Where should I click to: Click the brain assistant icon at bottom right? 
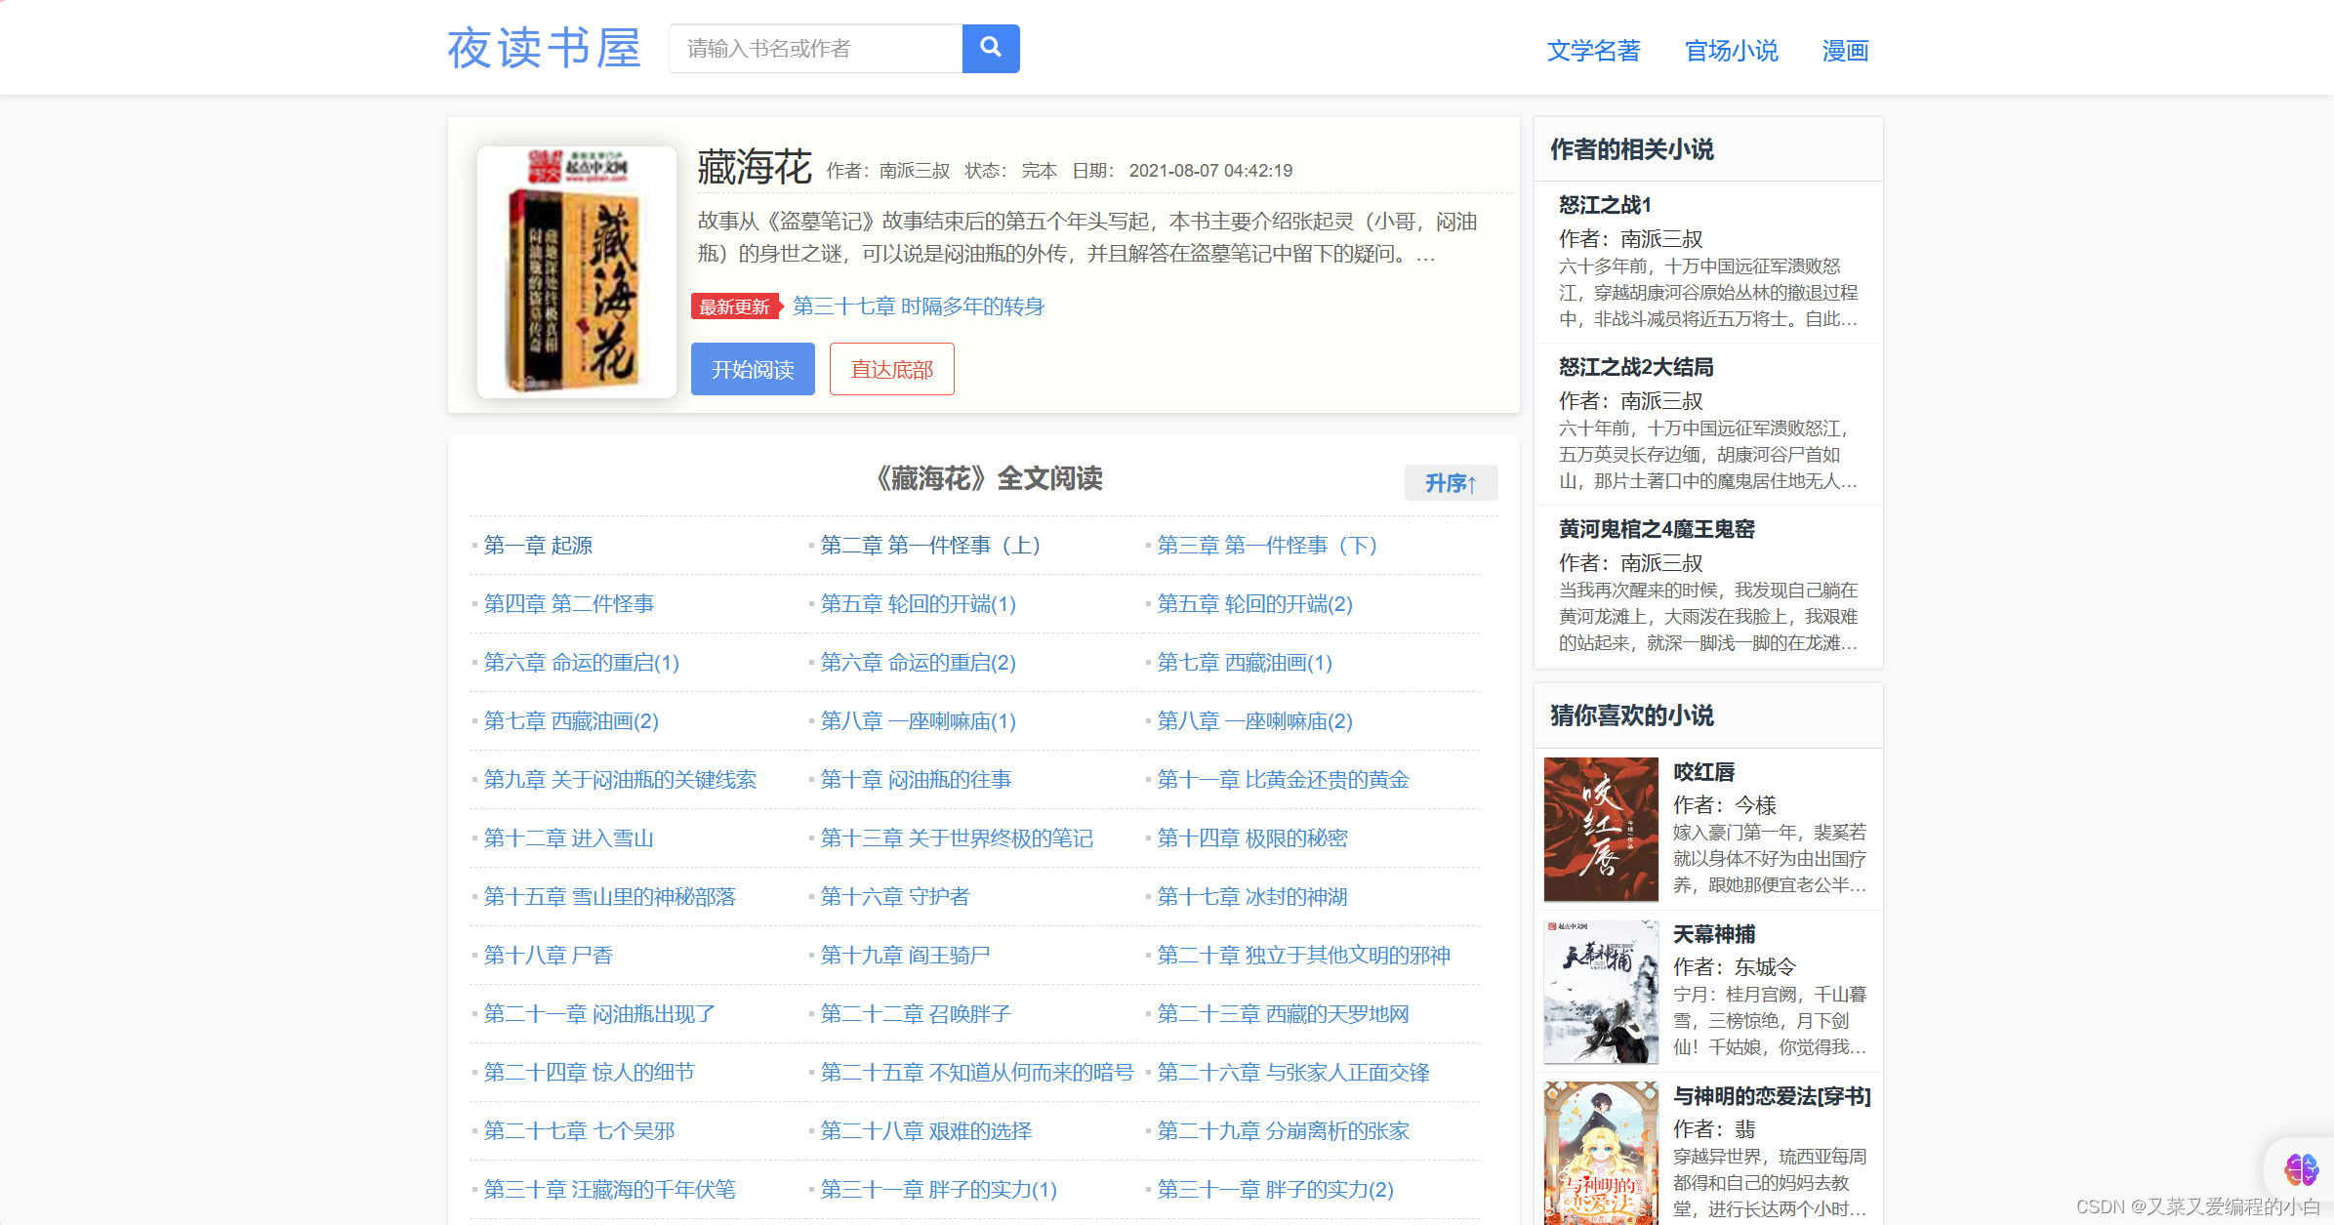click(x=2300, y=1167)
